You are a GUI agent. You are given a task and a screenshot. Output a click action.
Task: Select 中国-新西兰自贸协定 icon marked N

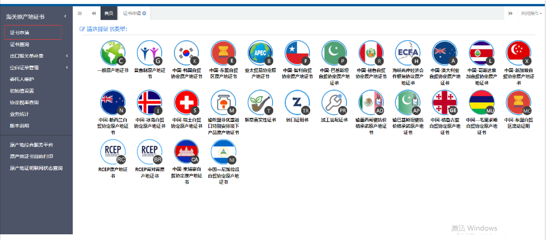click(x=113, y=102)
